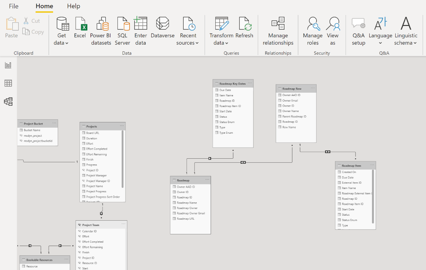426x270 pixels.
Task: Click hidden icon for Finish in Project Team
Action: point(80,253)
